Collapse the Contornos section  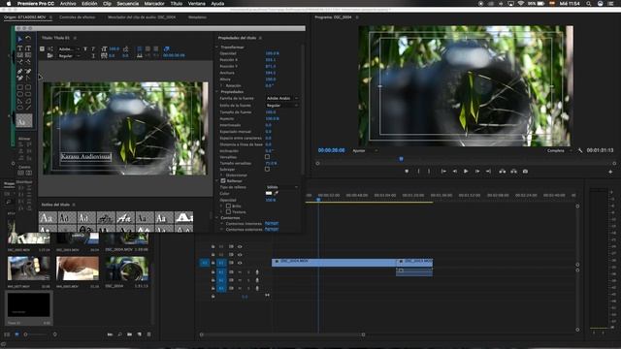click(217, 217)
